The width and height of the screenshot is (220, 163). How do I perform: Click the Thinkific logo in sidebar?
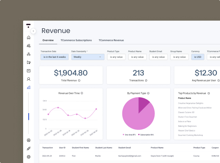(x=28, y=26)
